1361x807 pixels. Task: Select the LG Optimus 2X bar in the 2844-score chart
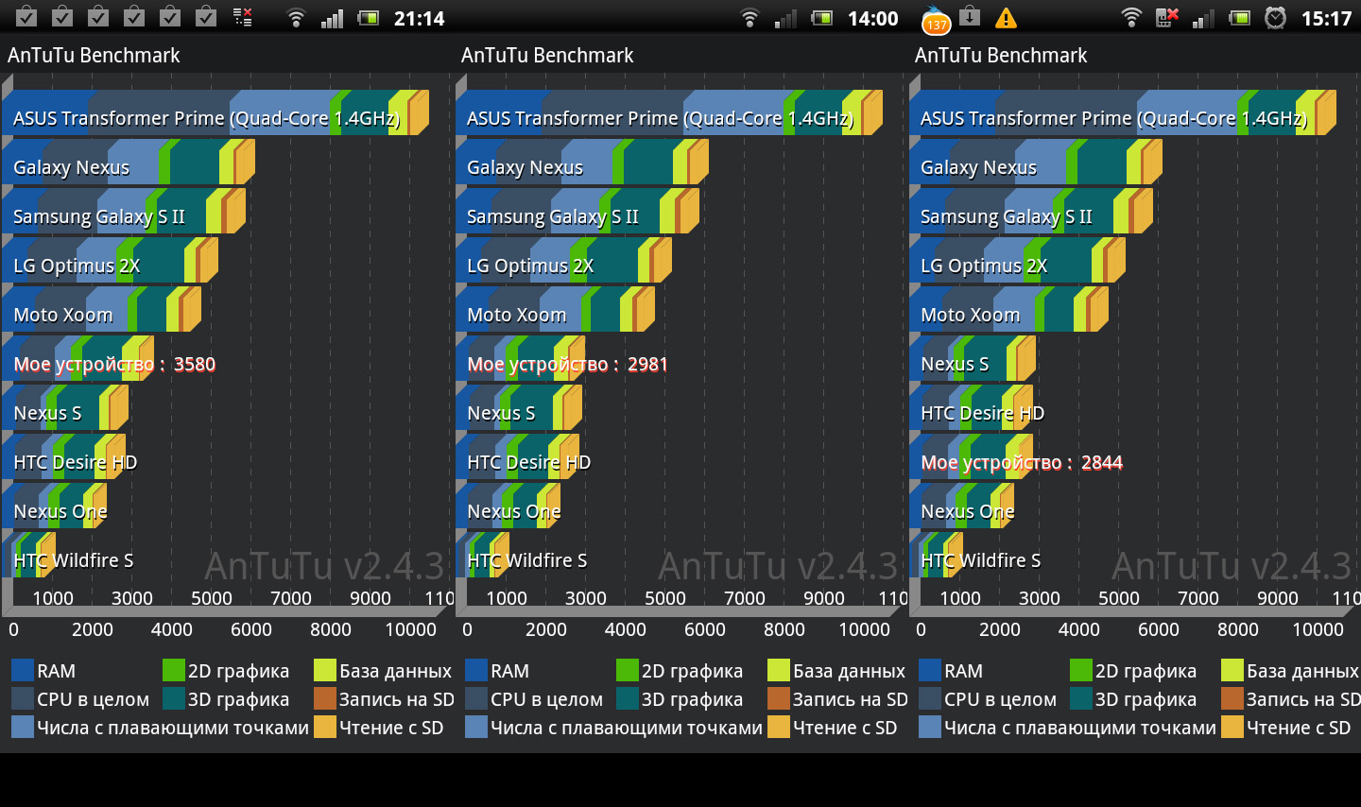tap(1017, 261)
